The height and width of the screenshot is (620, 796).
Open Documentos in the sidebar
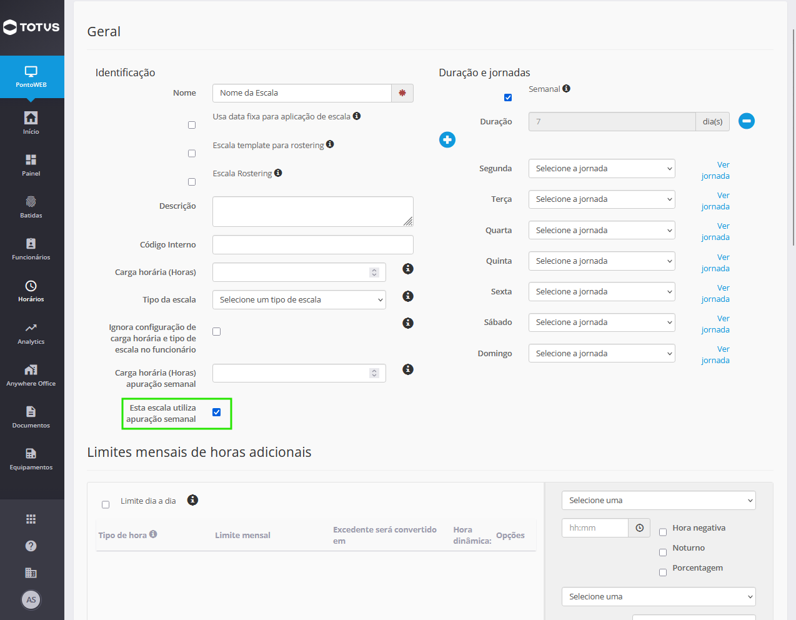pos(31,416)
